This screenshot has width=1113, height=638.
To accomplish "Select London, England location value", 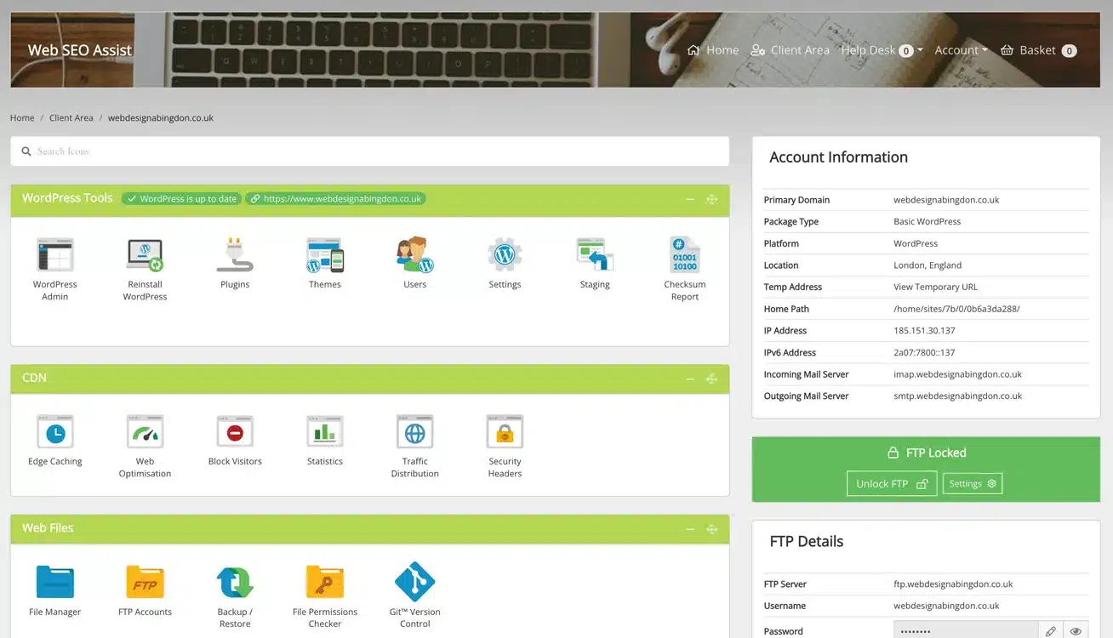I will coord(927,265).
